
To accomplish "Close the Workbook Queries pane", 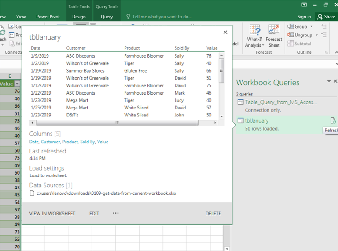I will [x=335, y=81].
